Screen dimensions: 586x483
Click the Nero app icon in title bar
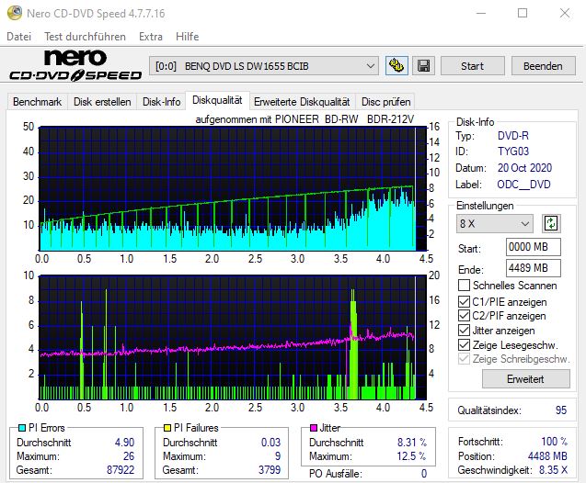13,14
